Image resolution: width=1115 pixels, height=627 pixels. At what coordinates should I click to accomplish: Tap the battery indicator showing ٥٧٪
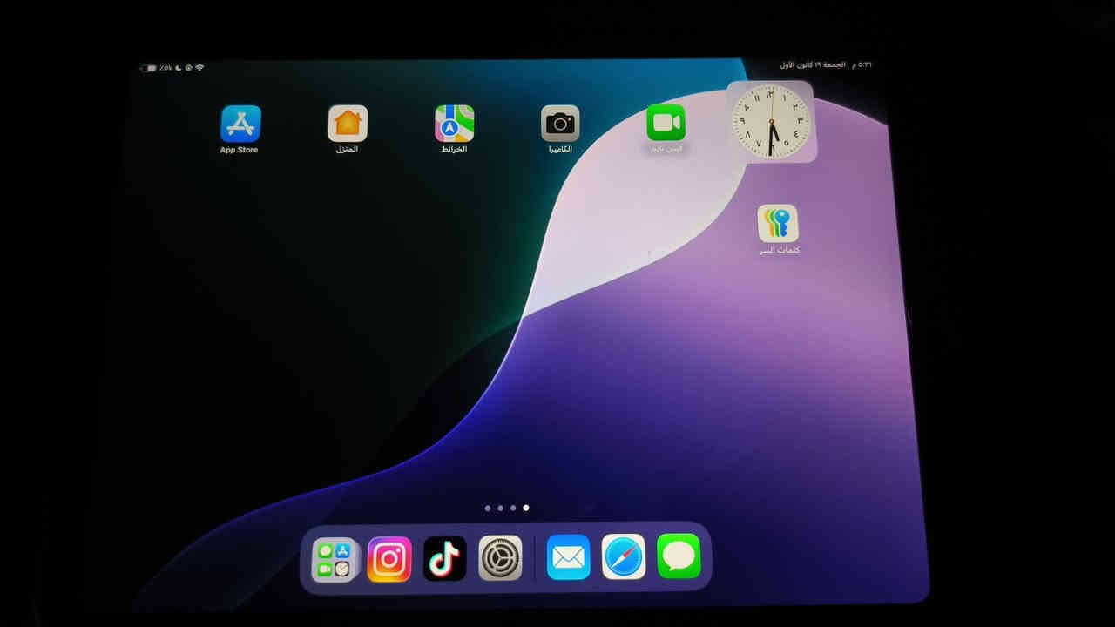click(152, 67)
